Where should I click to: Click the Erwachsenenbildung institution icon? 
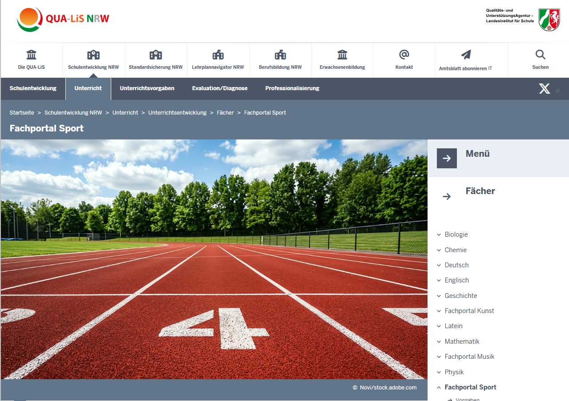pyautogui.click(x=342, y=55)
